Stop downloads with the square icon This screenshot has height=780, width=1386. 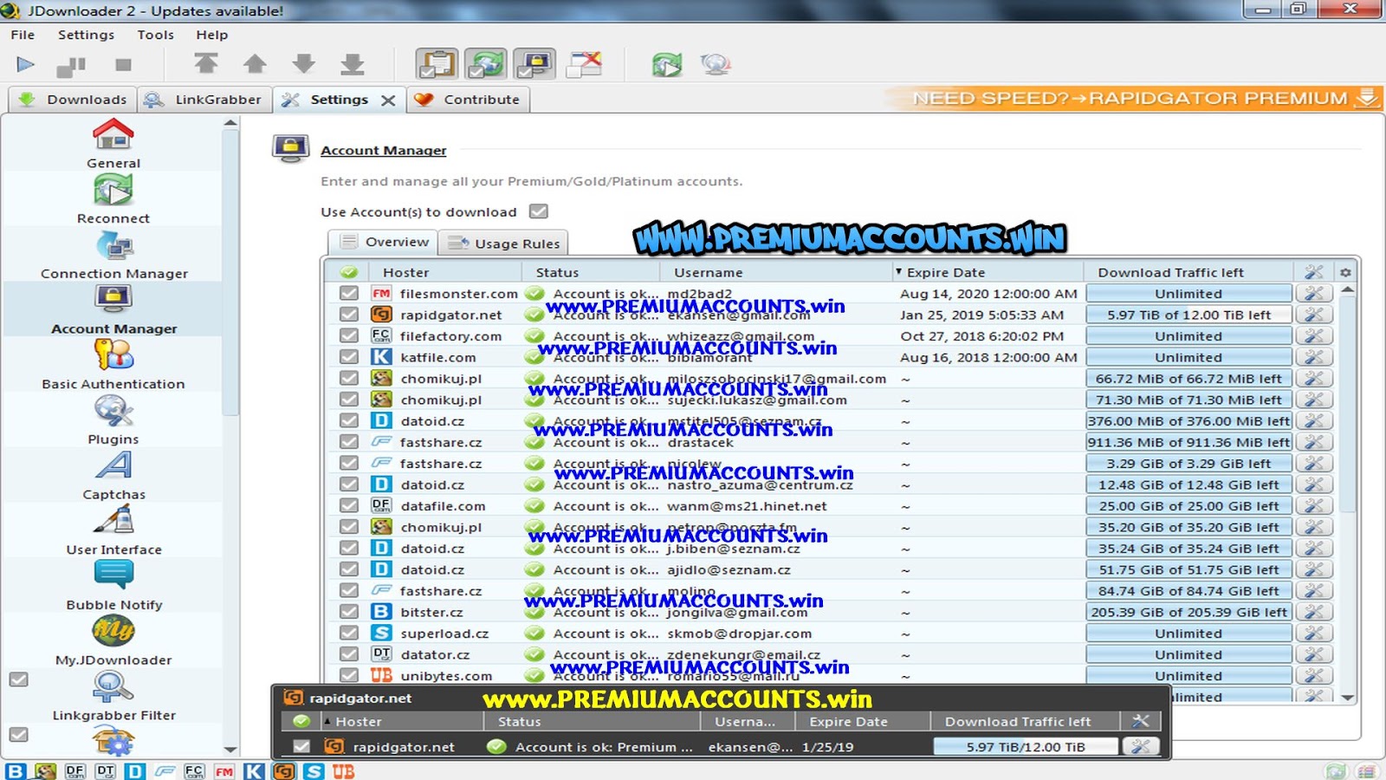click(123, 65)
